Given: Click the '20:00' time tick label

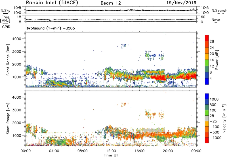Looking at the screenshot, I should [x=168, y=151].
